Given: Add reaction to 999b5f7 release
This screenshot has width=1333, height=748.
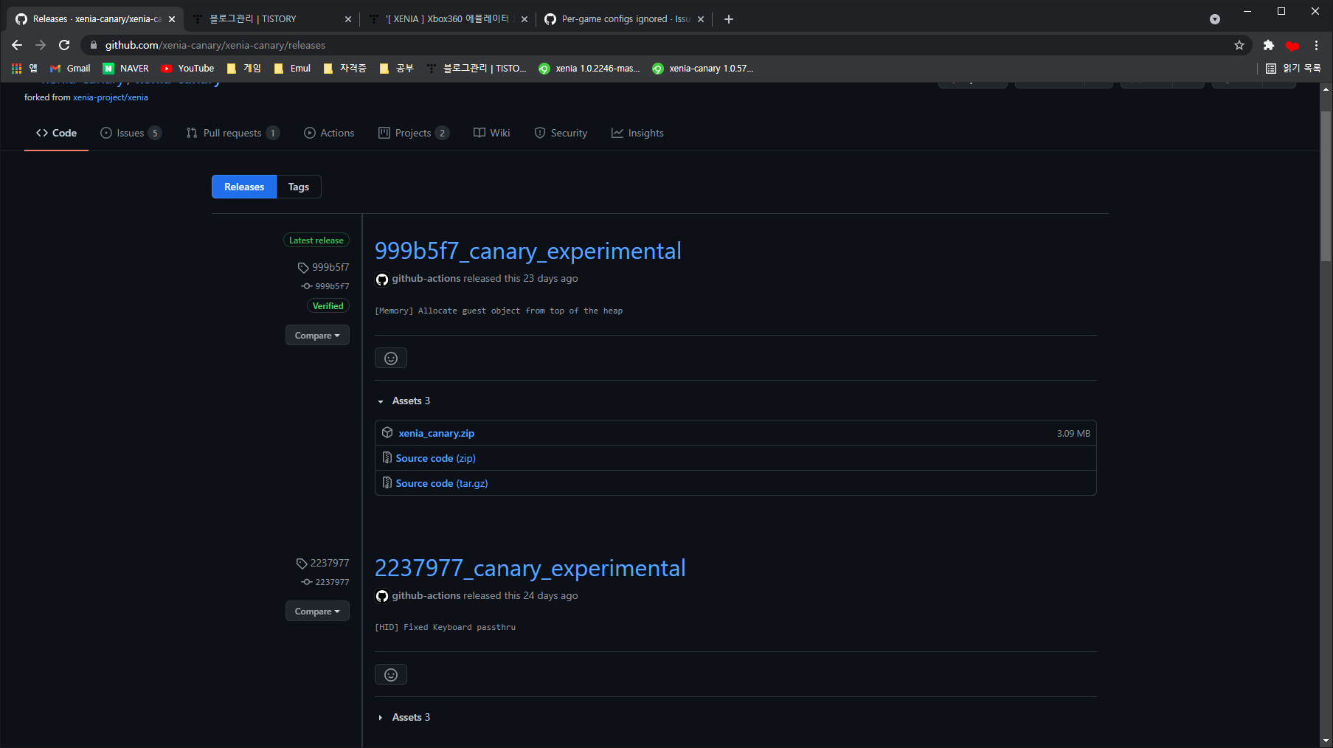Looking at the screenshot, I should pos(391,358).
